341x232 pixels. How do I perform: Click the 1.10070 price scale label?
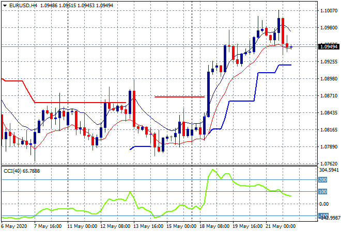pos(329,11)
